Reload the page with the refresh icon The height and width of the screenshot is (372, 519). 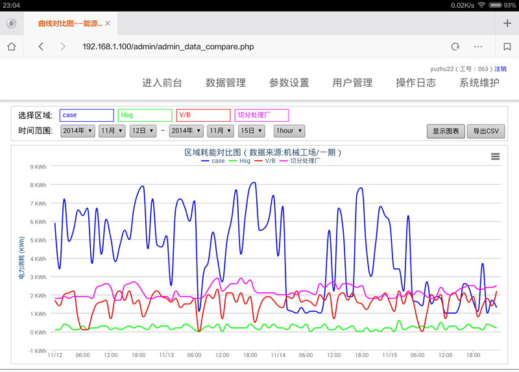pyautogui.click(x=455, y=47)
